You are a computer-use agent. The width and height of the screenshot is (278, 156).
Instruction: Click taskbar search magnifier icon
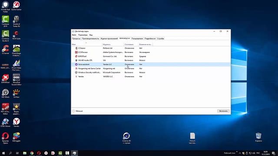click(x=10, y=153)
